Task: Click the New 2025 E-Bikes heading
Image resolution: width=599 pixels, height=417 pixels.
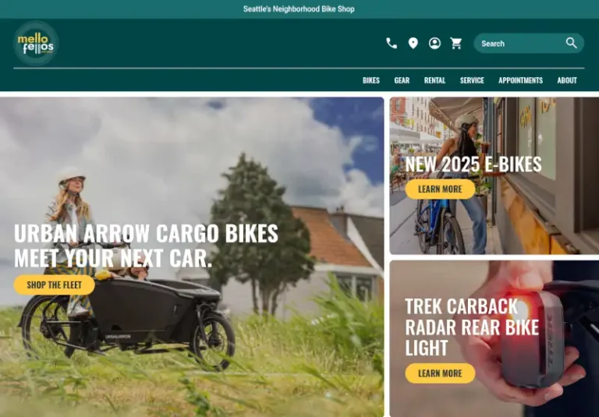Action: [473, 164]
